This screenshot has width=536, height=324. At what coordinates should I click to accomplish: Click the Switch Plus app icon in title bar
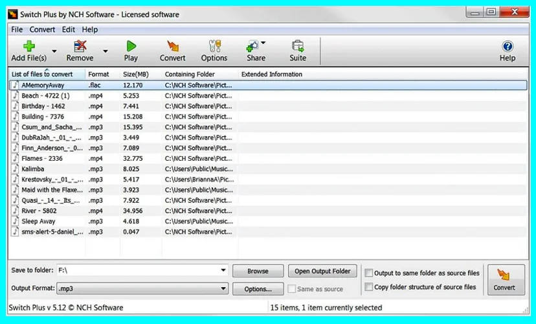13,14
